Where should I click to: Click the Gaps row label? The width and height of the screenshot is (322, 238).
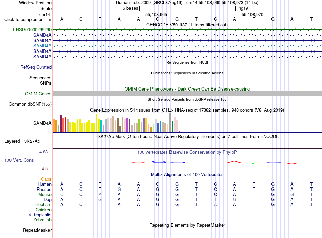coord(46,179)
